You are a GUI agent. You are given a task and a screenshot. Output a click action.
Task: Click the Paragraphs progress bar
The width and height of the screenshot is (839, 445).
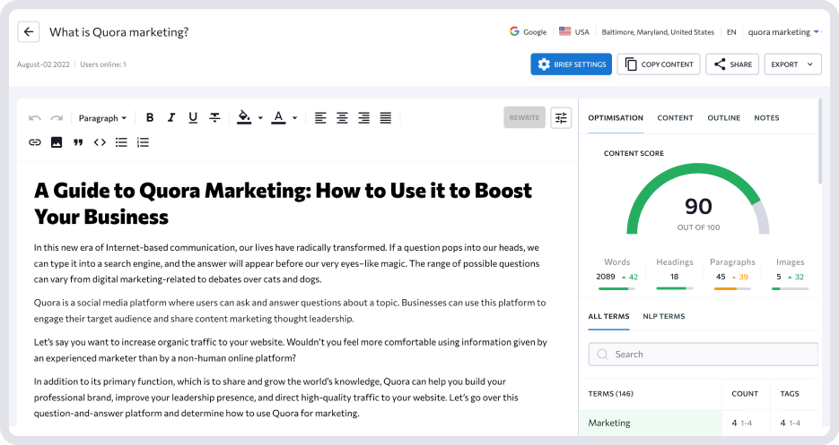click(732, 288)
